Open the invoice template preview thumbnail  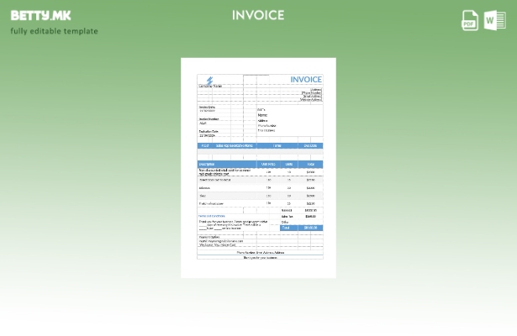[x=258, y=167]
